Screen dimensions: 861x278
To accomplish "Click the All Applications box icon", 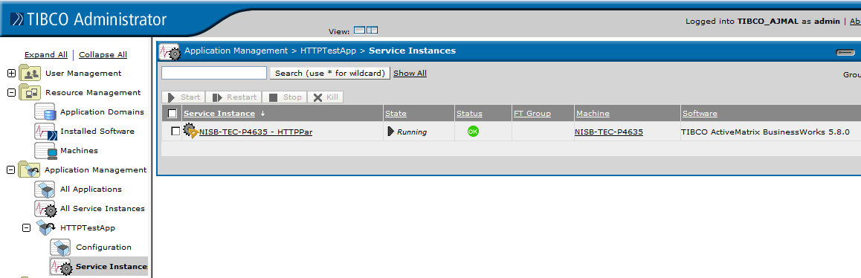I will [x=45, y=189].
